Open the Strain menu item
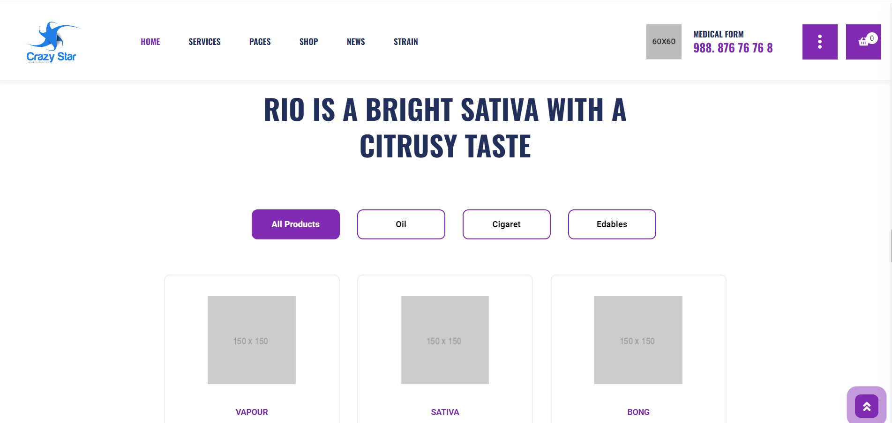The width and height of the screenshot is (892, 423). click(x=406, y=42)
